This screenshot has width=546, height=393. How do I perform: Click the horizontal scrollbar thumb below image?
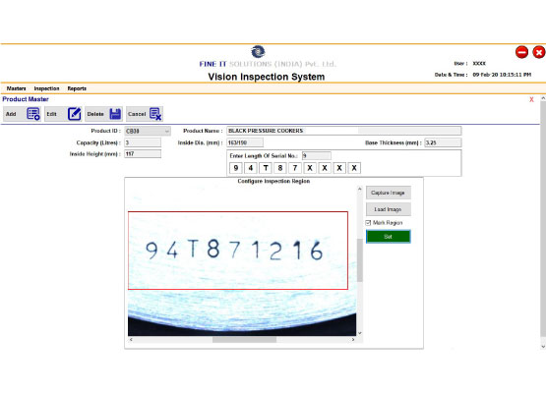pyautogui.click(x=244, y=339)
